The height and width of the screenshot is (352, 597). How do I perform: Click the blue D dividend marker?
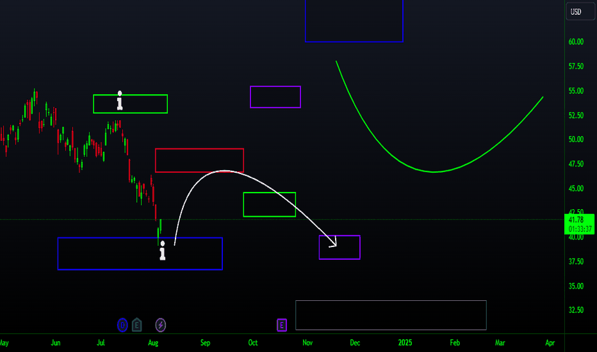[x=122, y=325]
